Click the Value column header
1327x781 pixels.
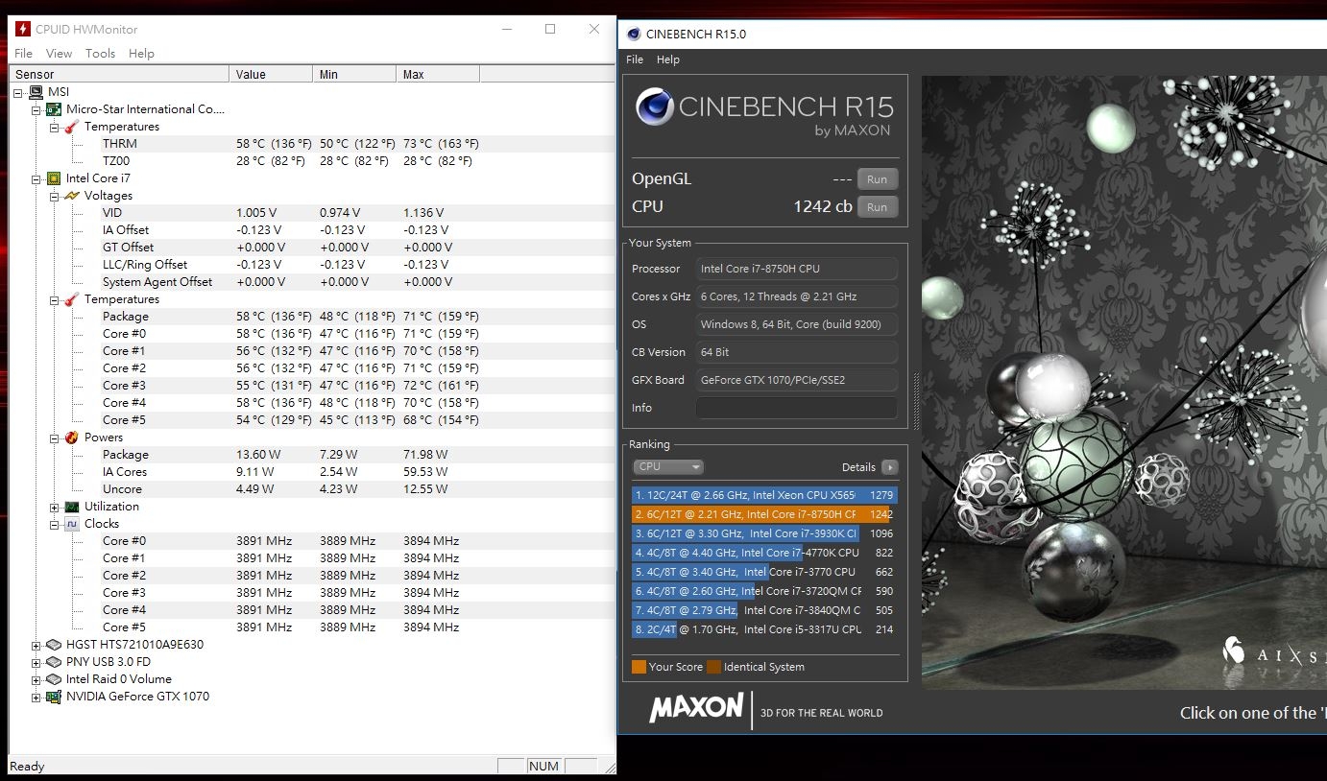271,74
